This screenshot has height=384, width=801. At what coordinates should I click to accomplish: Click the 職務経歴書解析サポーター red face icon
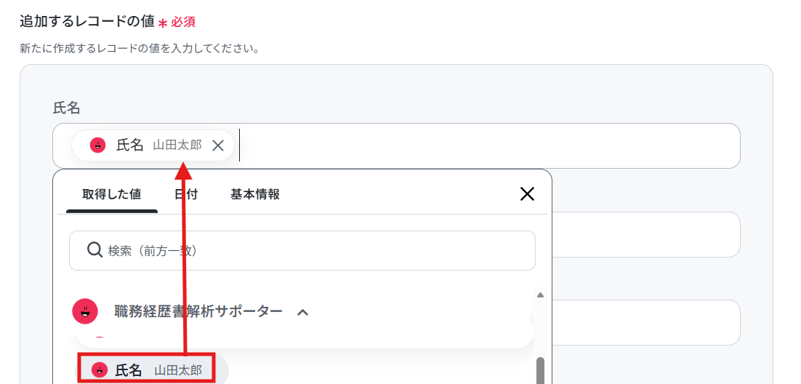coord(85,311)
